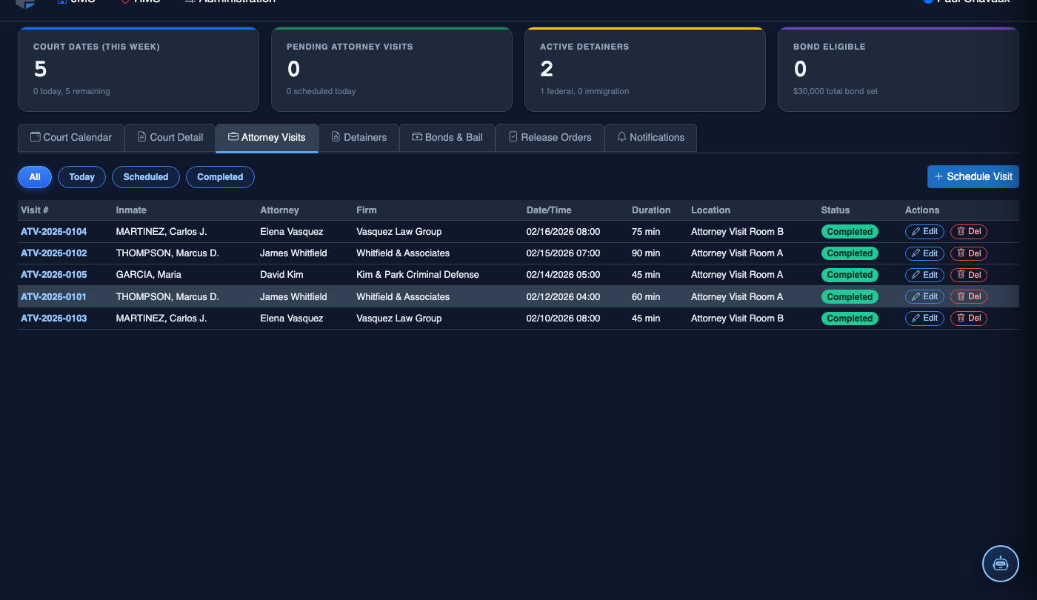Show only Completed visits
Screen dimensions: 1037x600
[220, 177]
